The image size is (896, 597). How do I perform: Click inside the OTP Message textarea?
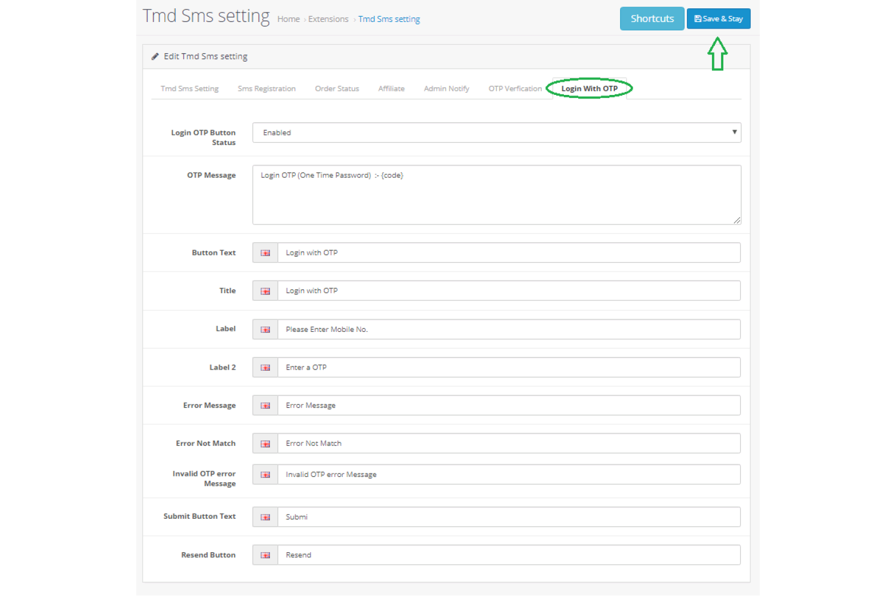[x=496, y=195]
